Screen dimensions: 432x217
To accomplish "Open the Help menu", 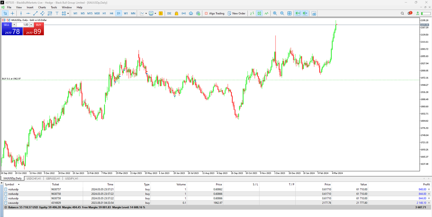I will [x=79, y=7].
